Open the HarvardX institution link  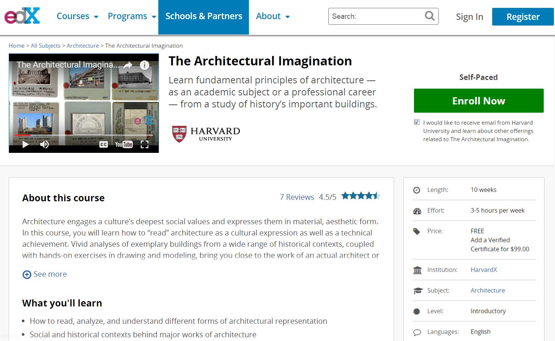(484, 270)
